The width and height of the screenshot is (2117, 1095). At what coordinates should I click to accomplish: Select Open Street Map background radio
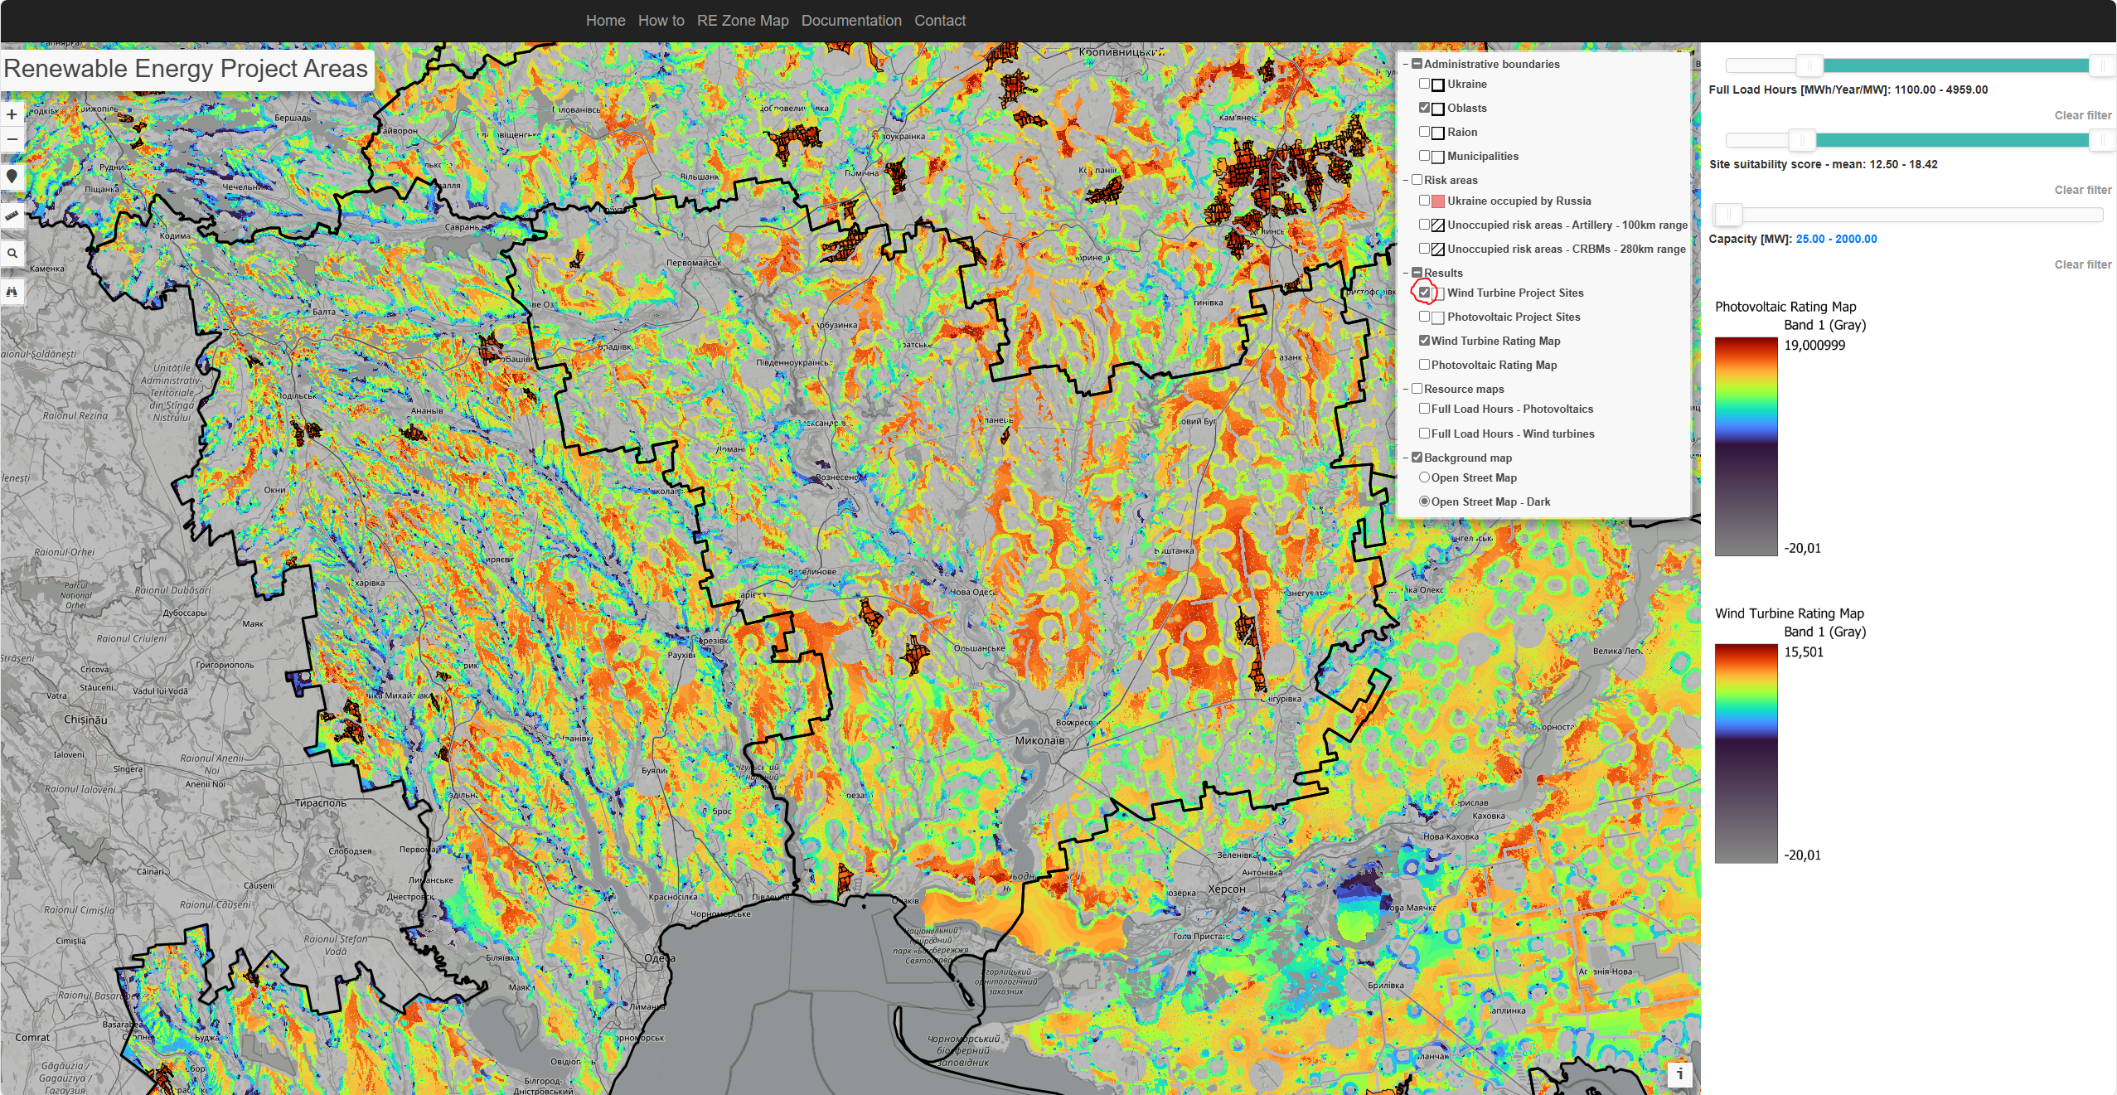coord(1424,477)
